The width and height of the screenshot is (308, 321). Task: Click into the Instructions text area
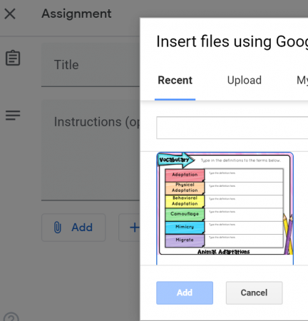click(x=91, y=150)
